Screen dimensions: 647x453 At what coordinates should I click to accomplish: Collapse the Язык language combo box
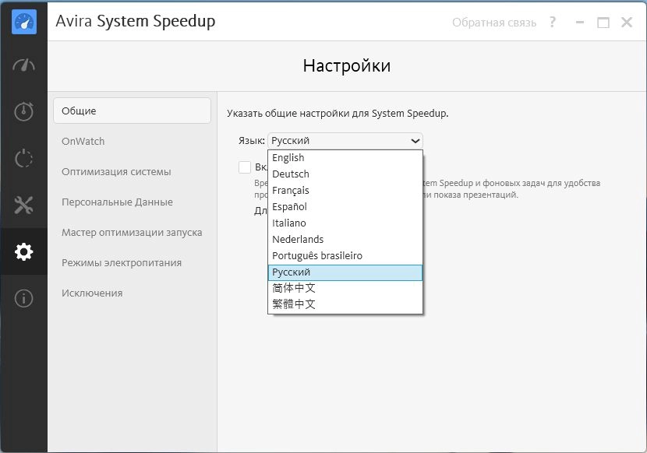pyautogui.click(x=345, y=141)
